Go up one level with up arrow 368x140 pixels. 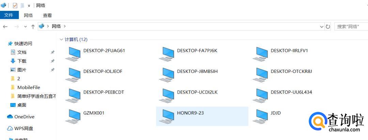[33, 26]
